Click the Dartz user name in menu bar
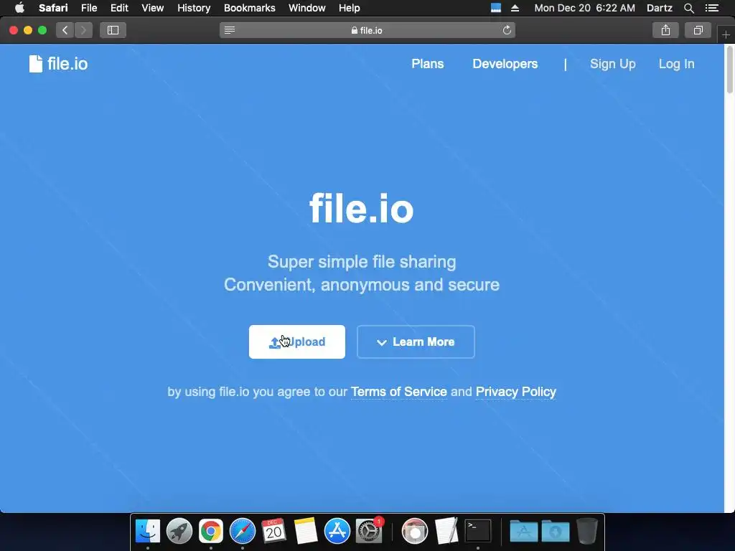 [x=659, y=8]
